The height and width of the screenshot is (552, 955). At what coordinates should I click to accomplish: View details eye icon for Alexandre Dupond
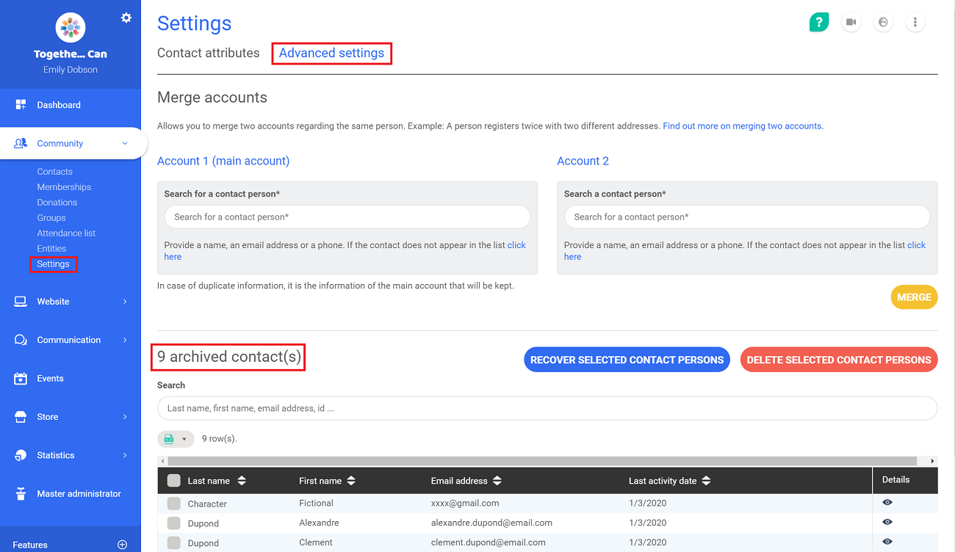[887, 522]
